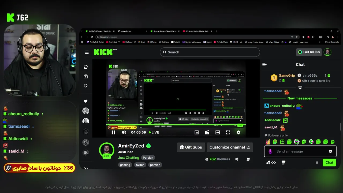Click Gift Subs button

pos(191,147)
